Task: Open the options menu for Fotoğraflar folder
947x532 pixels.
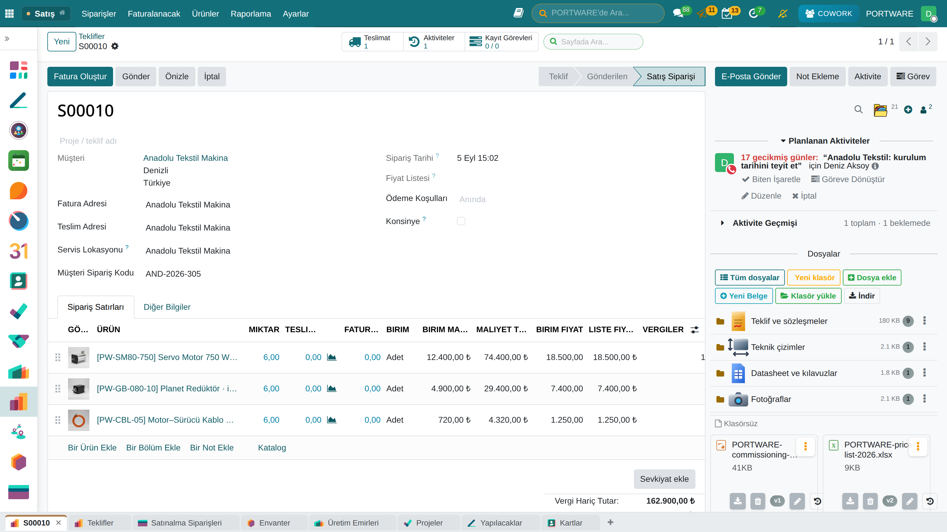Action: [x=925, y=399]
